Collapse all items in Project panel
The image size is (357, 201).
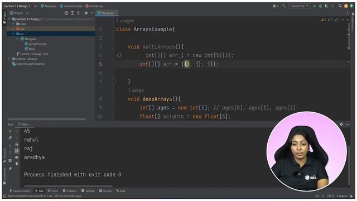click(x=78, y=13)
